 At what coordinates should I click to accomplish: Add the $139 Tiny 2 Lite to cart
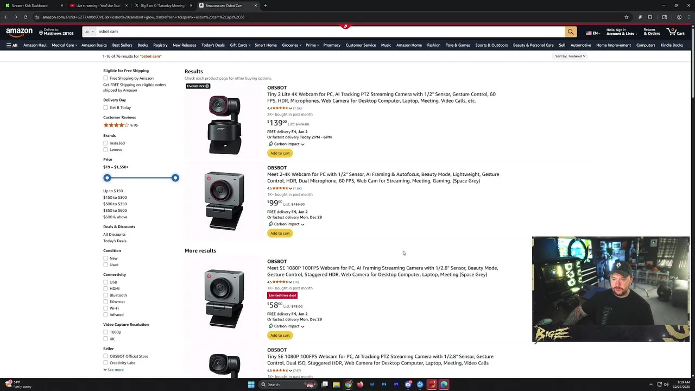280,153
